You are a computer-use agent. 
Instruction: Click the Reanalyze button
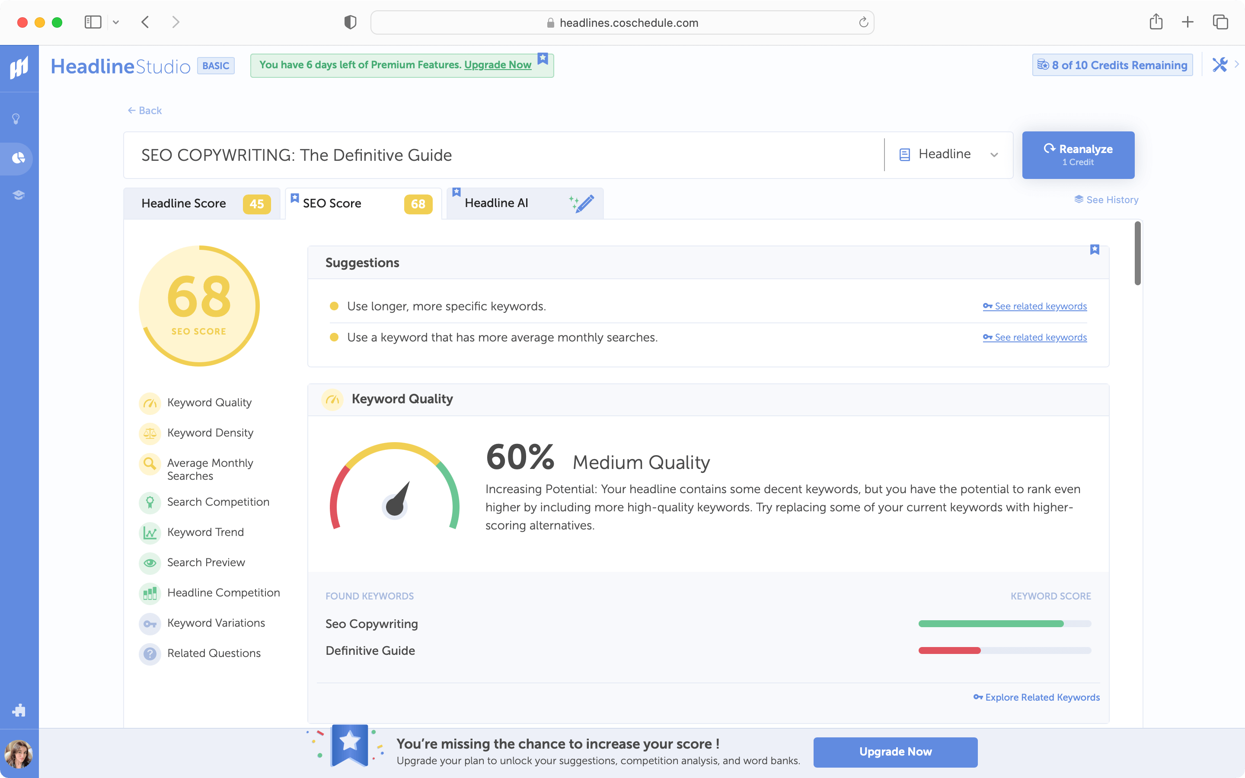coord(1078,155)
